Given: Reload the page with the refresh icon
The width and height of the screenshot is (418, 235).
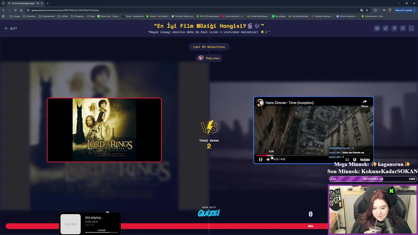Looking at the screenshot, I should click(15, 10).
